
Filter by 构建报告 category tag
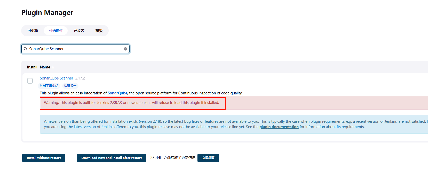click(x=70, y=86)
